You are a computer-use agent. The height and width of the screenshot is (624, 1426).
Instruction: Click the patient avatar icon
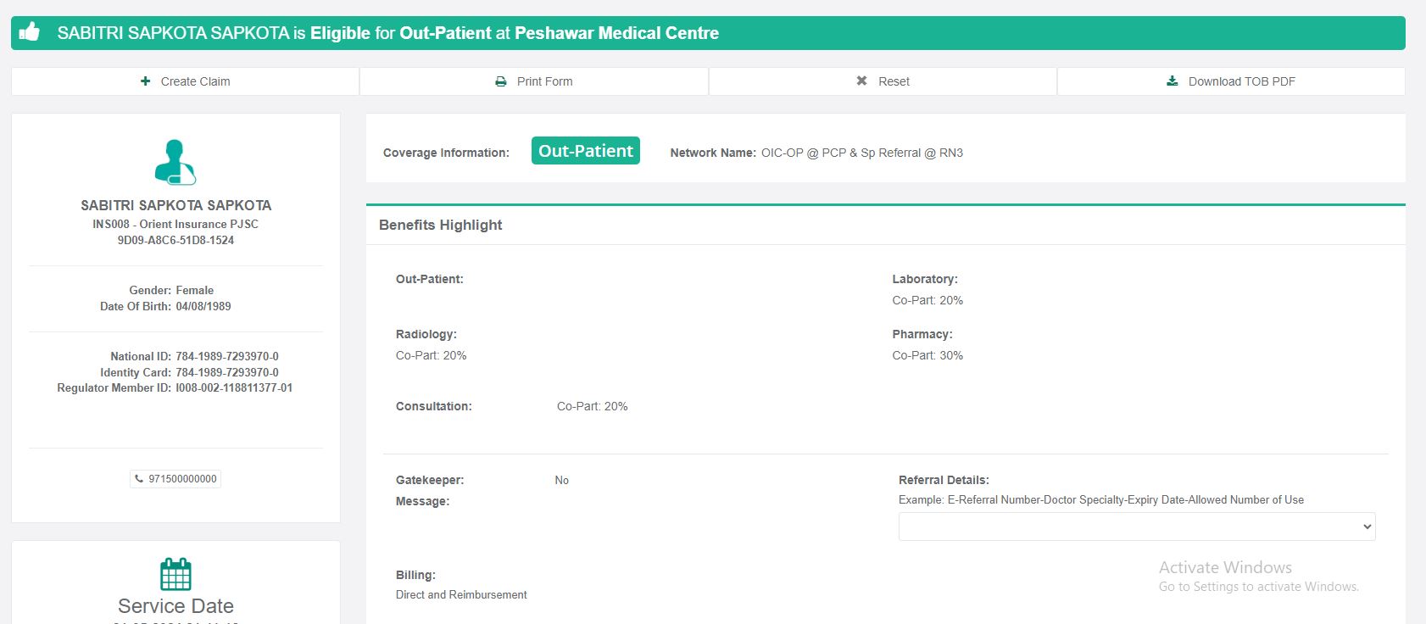(175, 162)
